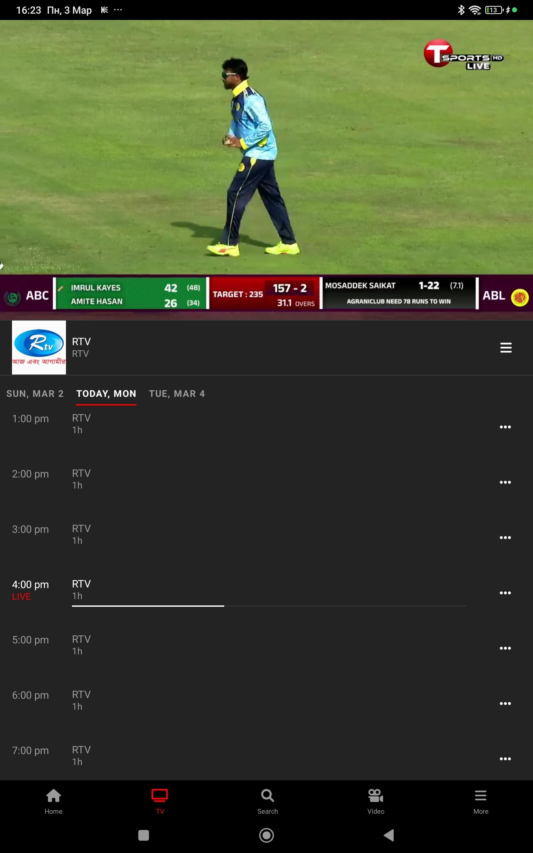Tap the Bluetooth status icon

[461, 10]
